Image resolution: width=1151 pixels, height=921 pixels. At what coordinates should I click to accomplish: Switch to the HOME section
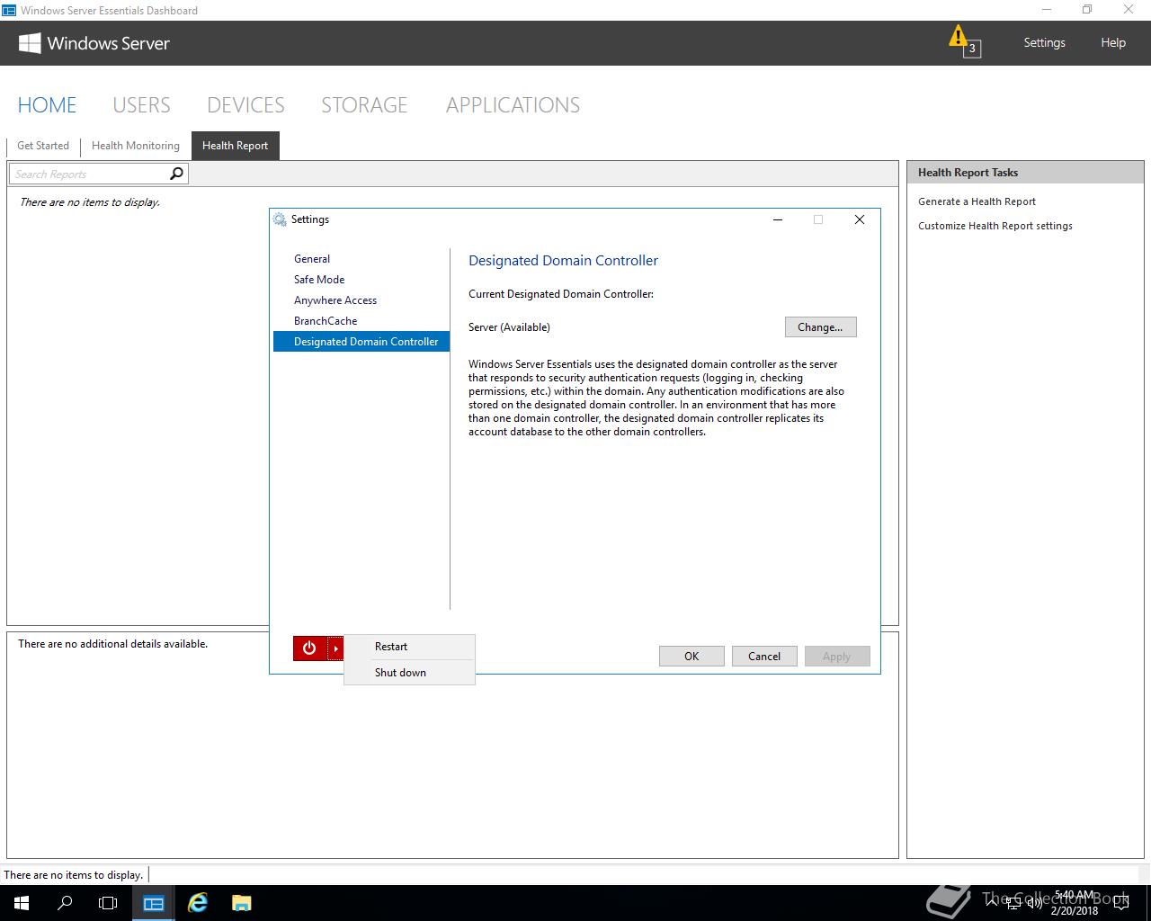pos(47,105)
